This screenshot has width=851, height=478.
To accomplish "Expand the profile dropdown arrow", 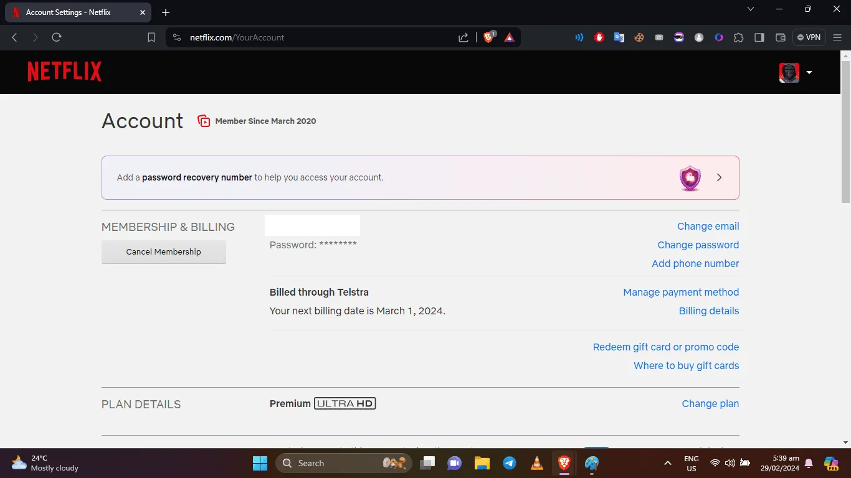I will point(809,72).
